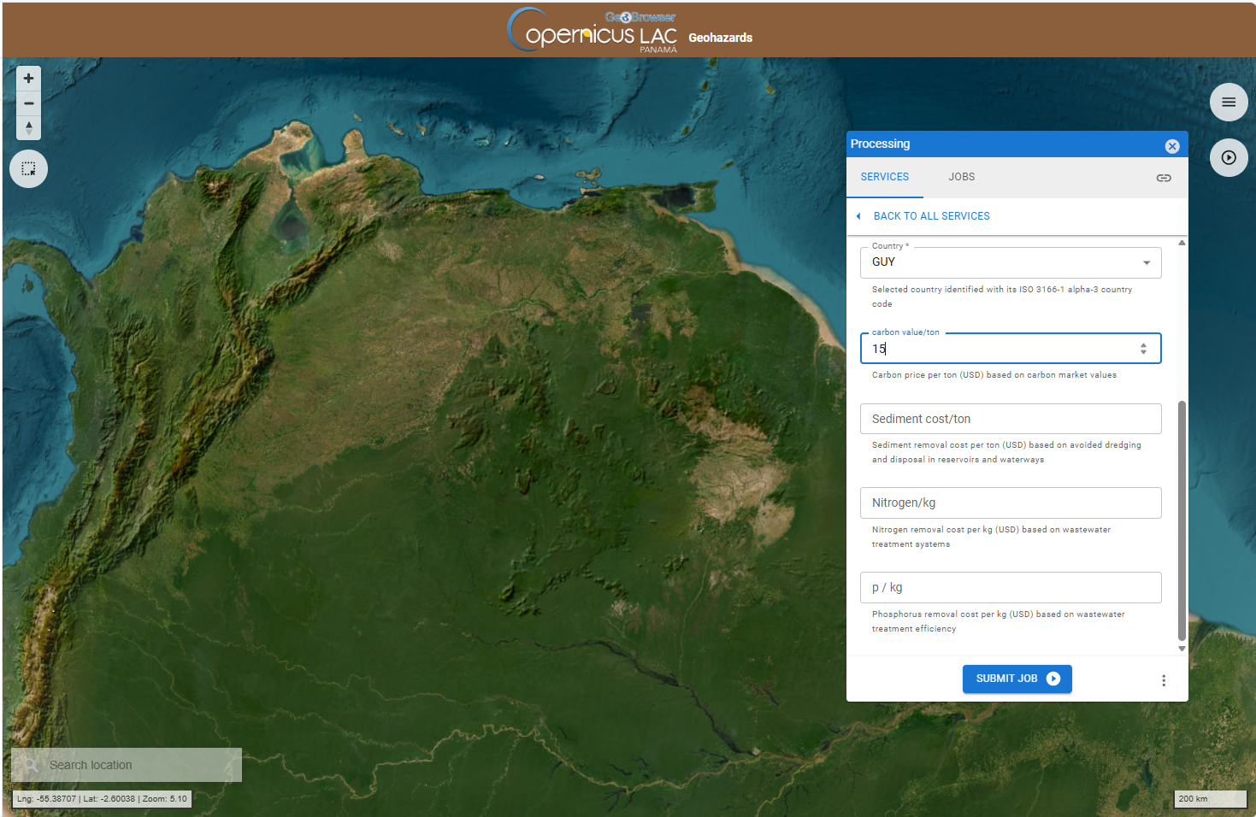Adjust carbon value with stepper arrows
Viewport: 1256px width, 817px height.
[1143, 349]
